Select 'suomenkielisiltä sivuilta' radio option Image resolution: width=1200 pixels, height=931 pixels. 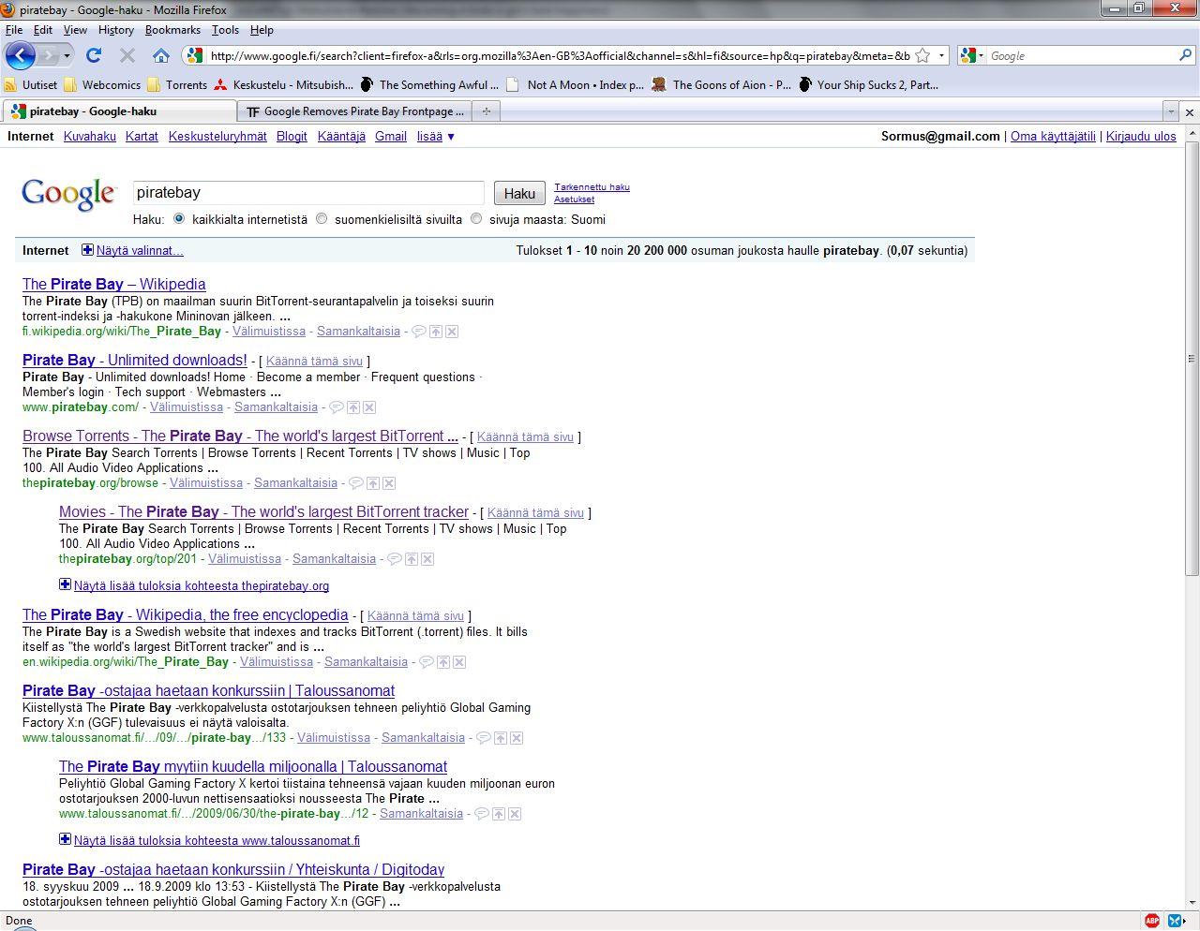(322, 219)
